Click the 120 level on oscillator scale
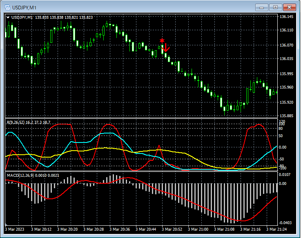The image size is (301, 238). 282,122
